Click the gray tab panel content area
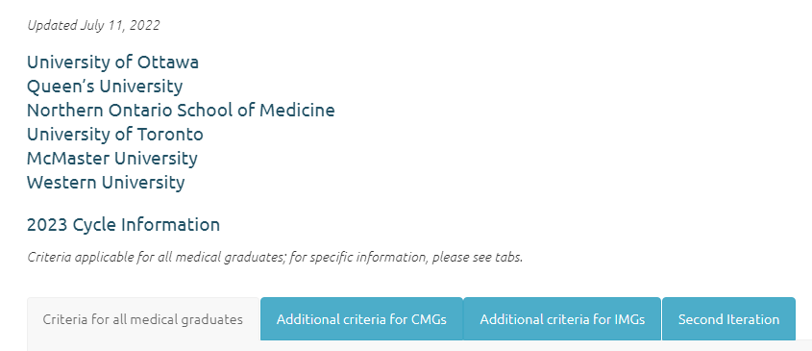812x351 pixels. 420,346
